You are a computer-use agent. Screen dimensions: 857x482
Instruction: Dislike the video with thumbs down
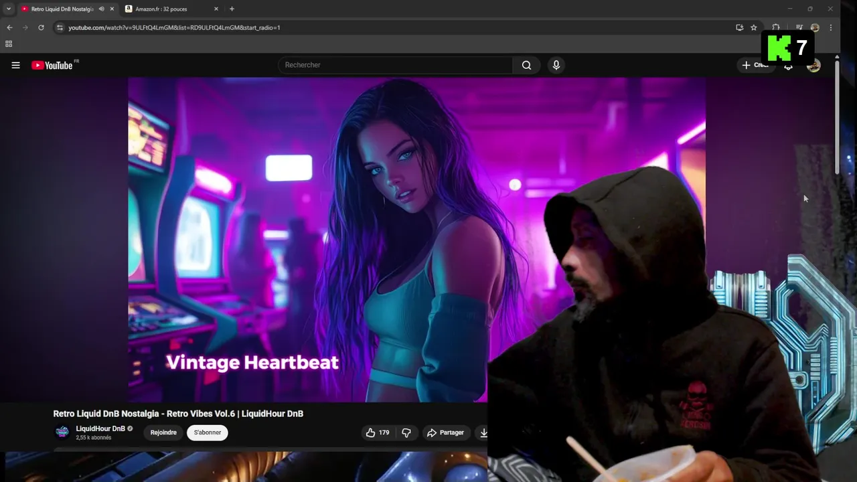point(406,432)
